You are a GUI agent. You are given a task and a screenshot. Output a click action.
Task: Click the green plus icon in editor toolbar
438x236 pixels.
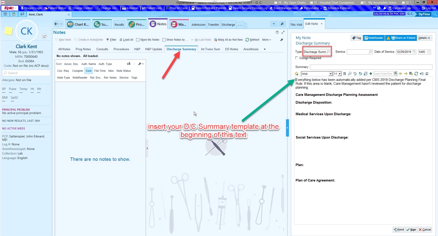371,74
